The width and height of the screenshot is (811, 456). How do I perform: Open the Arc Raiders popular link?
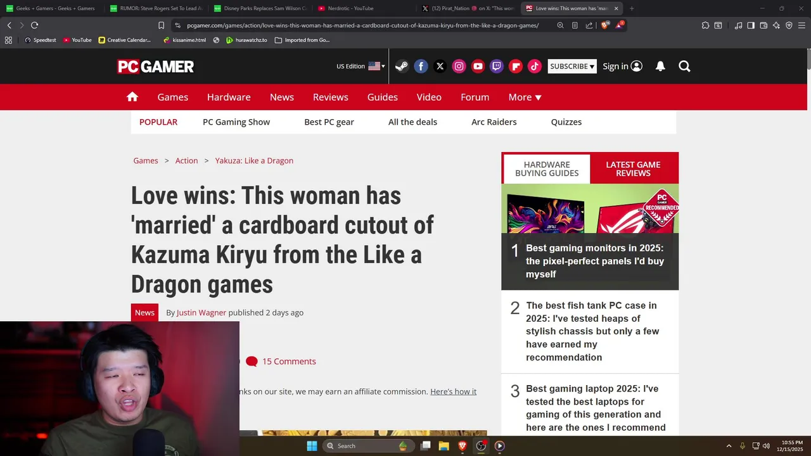[x=494, y=122]
